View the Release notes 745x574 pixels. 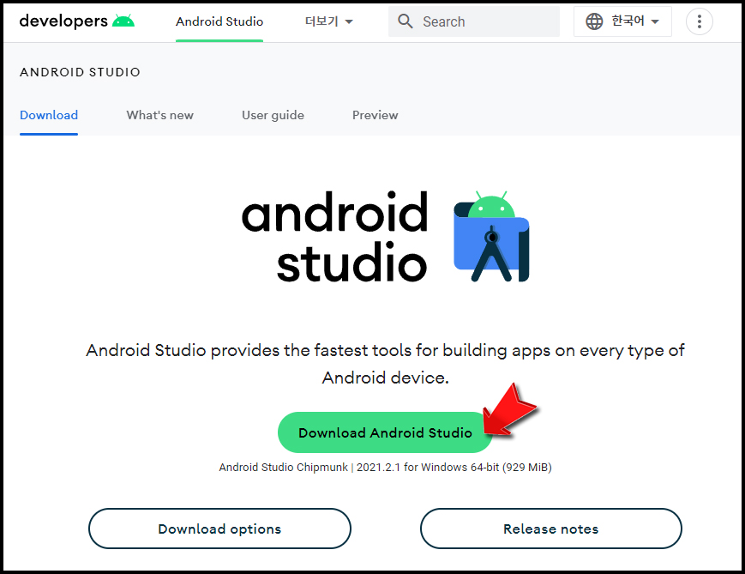(550, 529)
